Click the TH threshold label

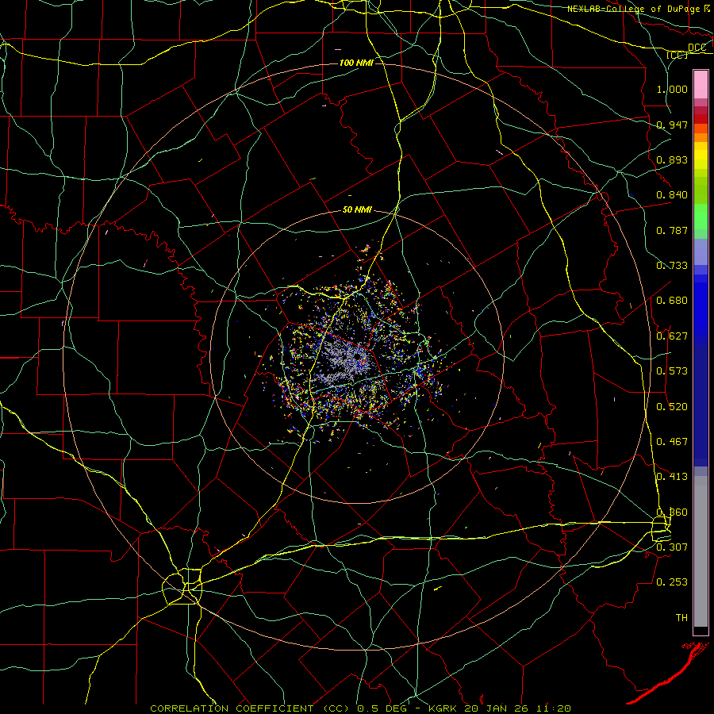point(681,618)
